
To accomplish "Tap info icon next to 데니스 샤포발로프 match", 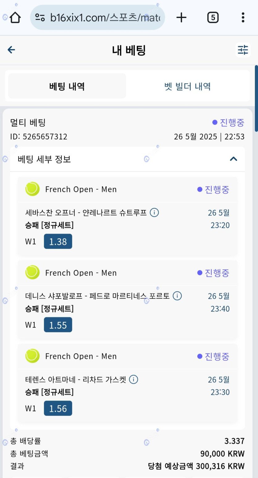I will point(177,296).
